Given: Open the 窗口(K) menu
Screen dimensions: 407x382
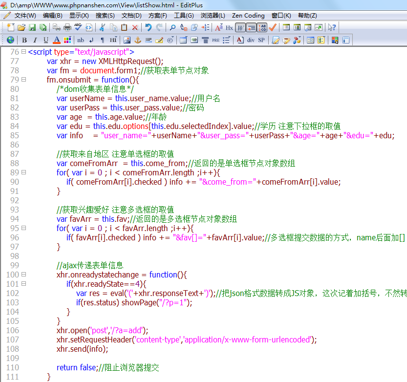Looking at the screenshot, I should pos(281,16).
